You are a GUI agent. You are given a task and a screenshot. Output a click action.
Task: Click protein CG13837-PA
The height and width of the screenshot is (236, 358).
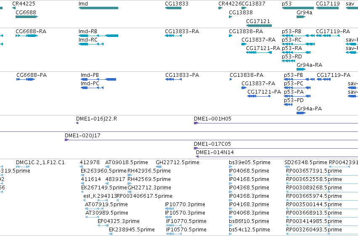pos(244,88)
